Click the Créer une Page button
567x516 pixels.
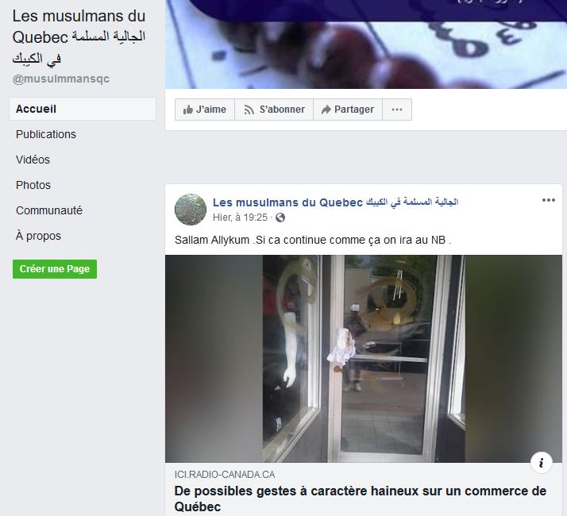[x=55, y=269]
